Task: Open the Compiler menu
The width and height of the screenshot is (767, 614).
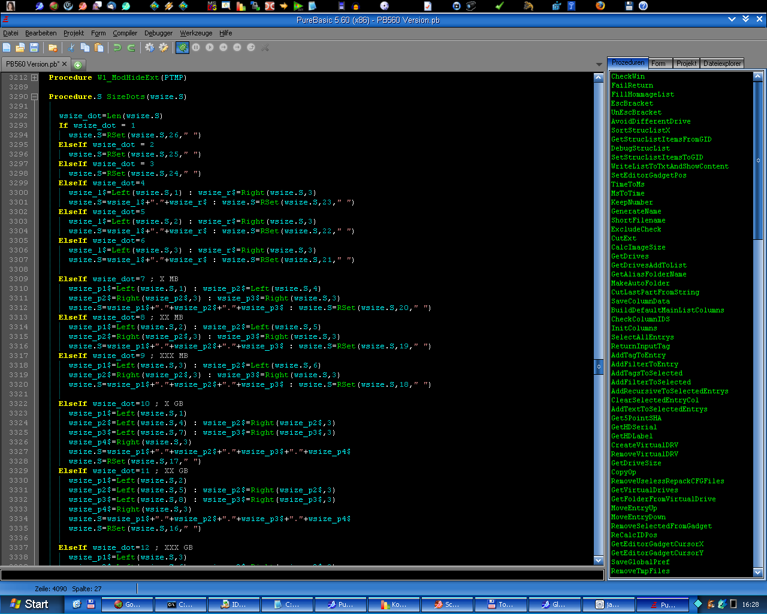Action: [125, 33]
